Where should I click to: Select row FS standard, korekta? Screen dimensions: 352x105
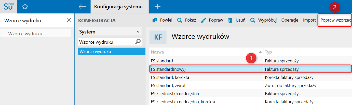pyautogui.click(x=251, y=77)
